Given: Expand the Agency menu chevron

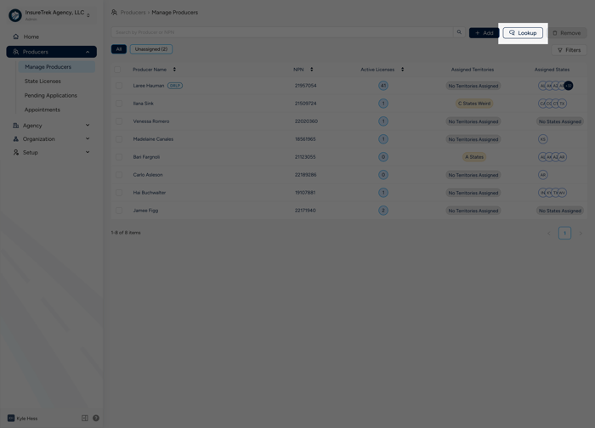Looking at the screenshot, I should point(88,125).
